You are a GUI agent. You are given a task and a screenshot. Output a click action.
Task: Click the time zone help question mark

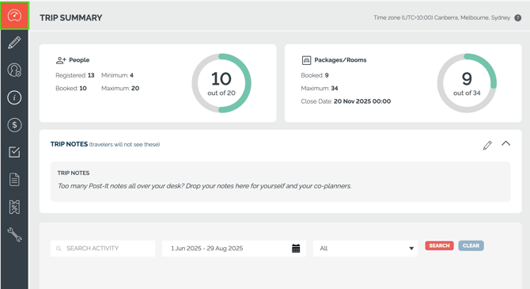click(x=518, y=18)
